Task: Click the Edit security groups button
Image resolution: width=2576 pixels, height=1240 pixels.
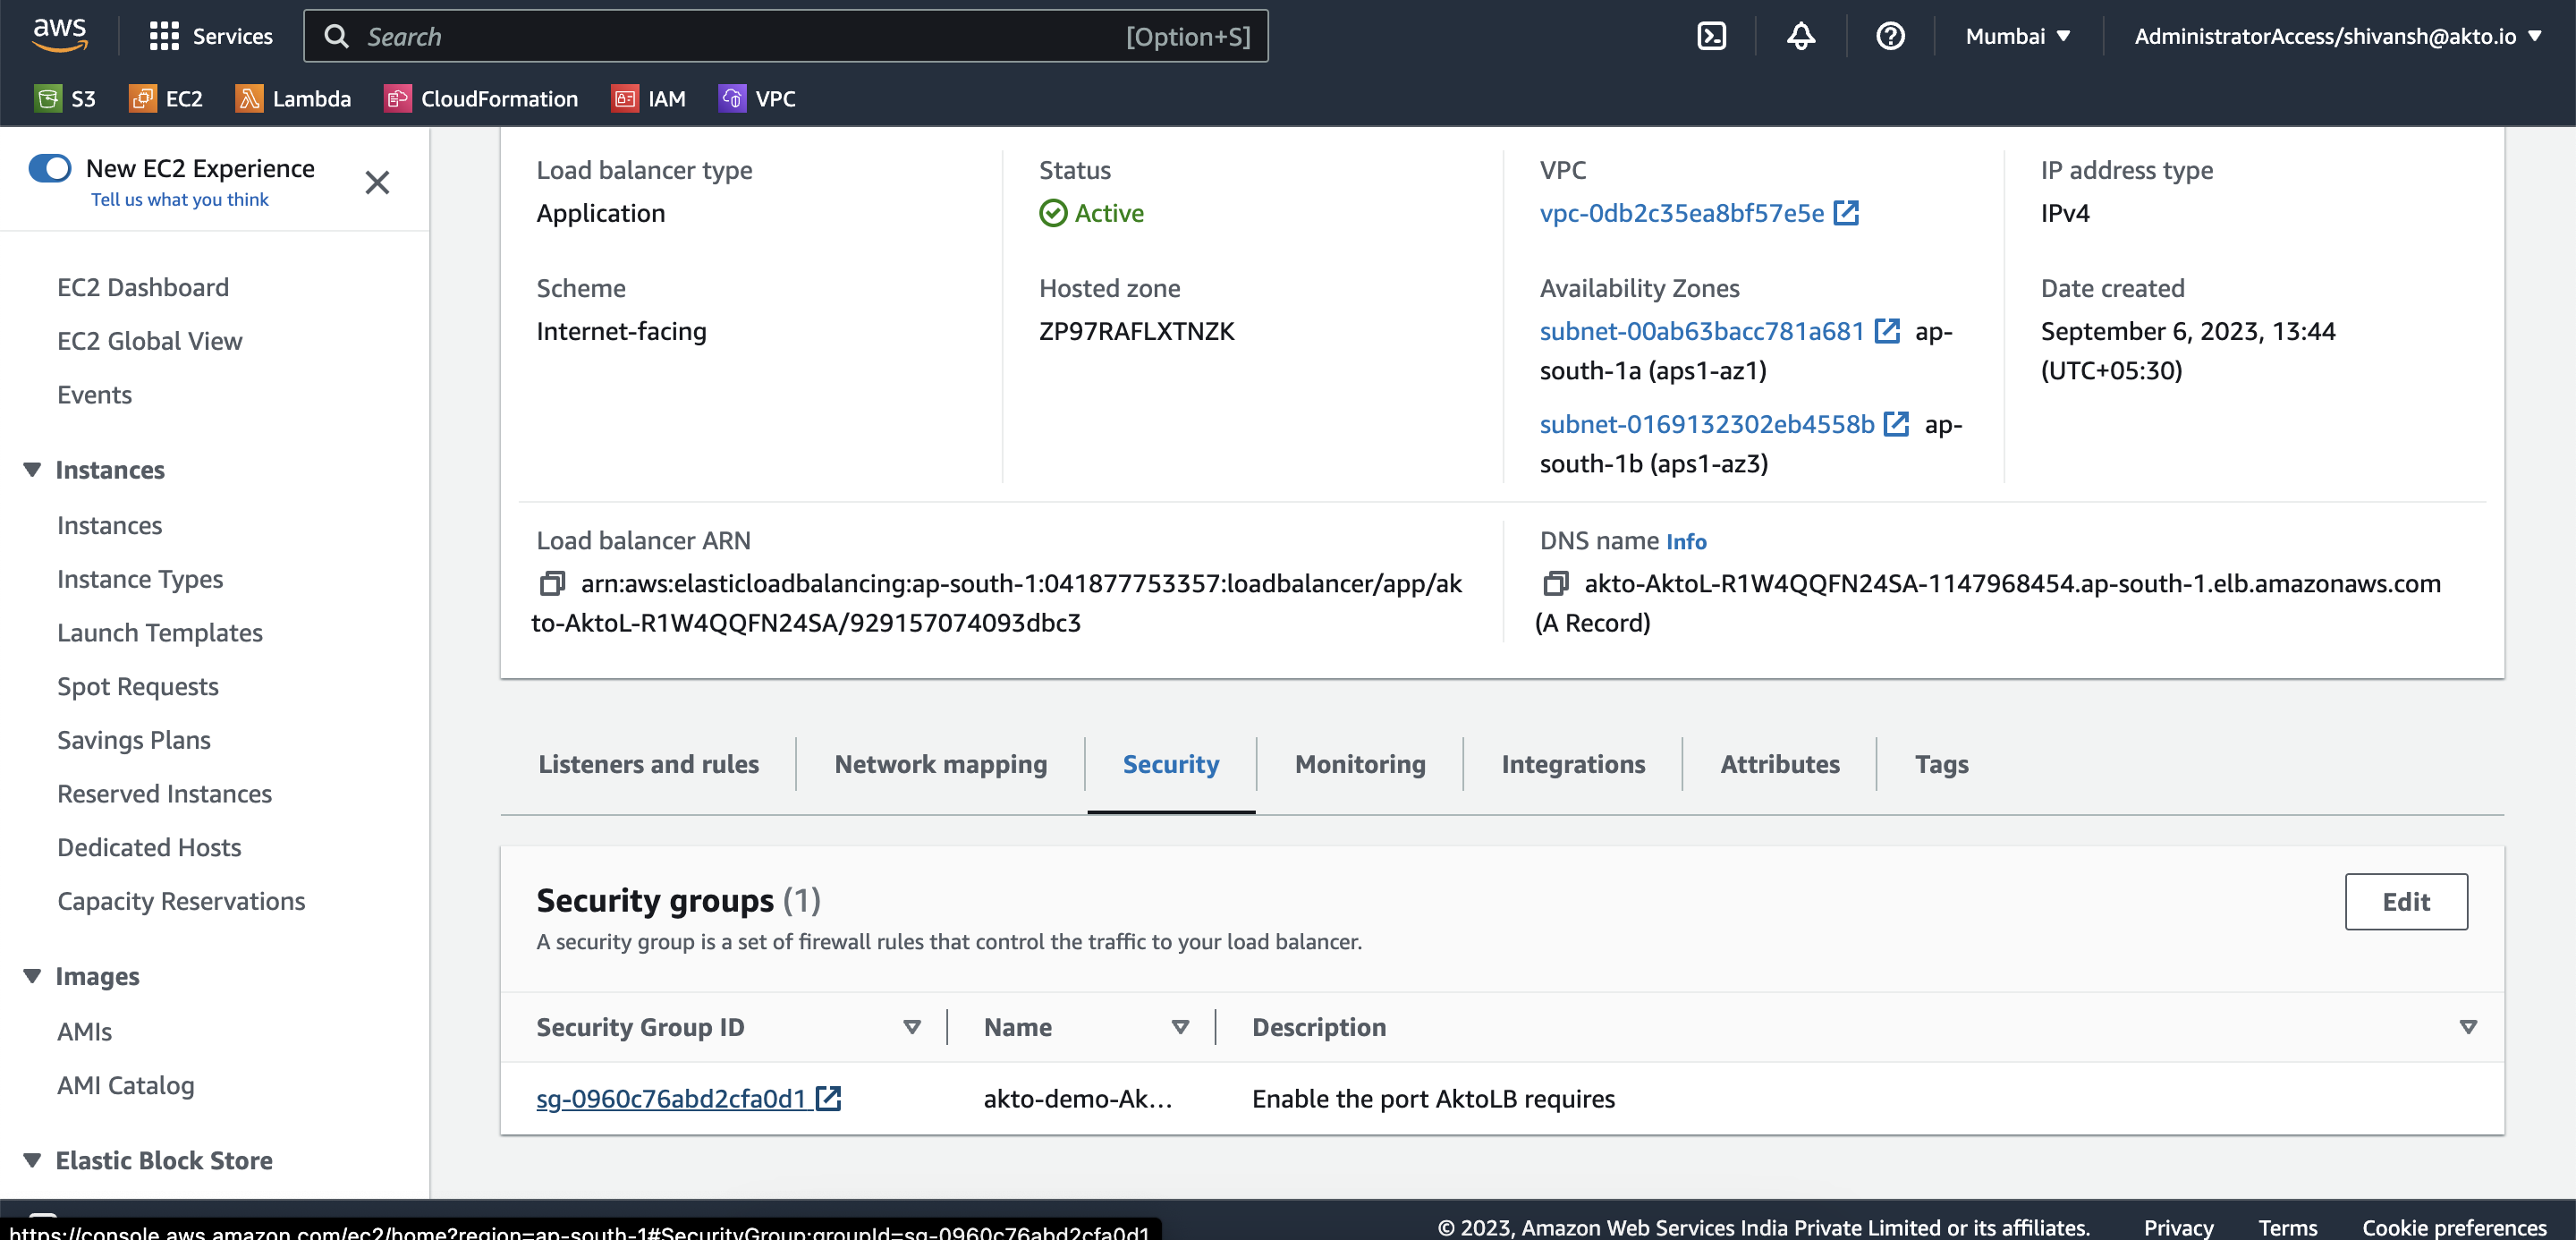Action: tap(2405, 901)
